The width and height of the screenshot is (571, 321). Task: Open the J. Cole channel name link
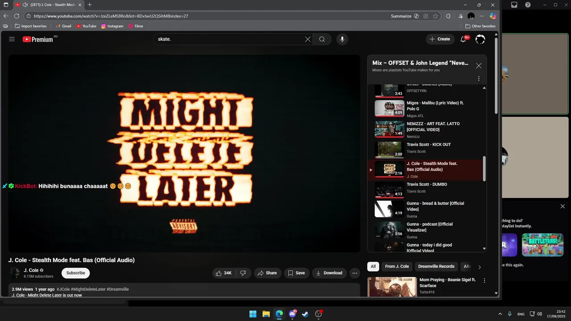tap(31, 270)
